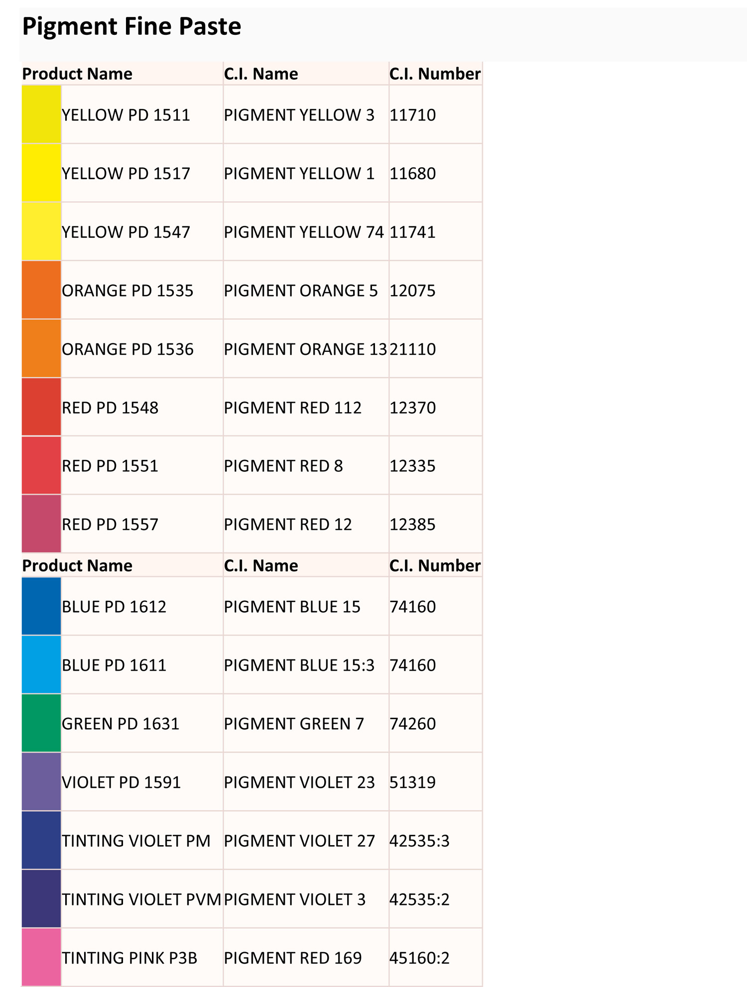Pick the RED PD 1548 swatch
Viewport: 747px width, 987px height.
pyautogui.click(x=41, y=407)
